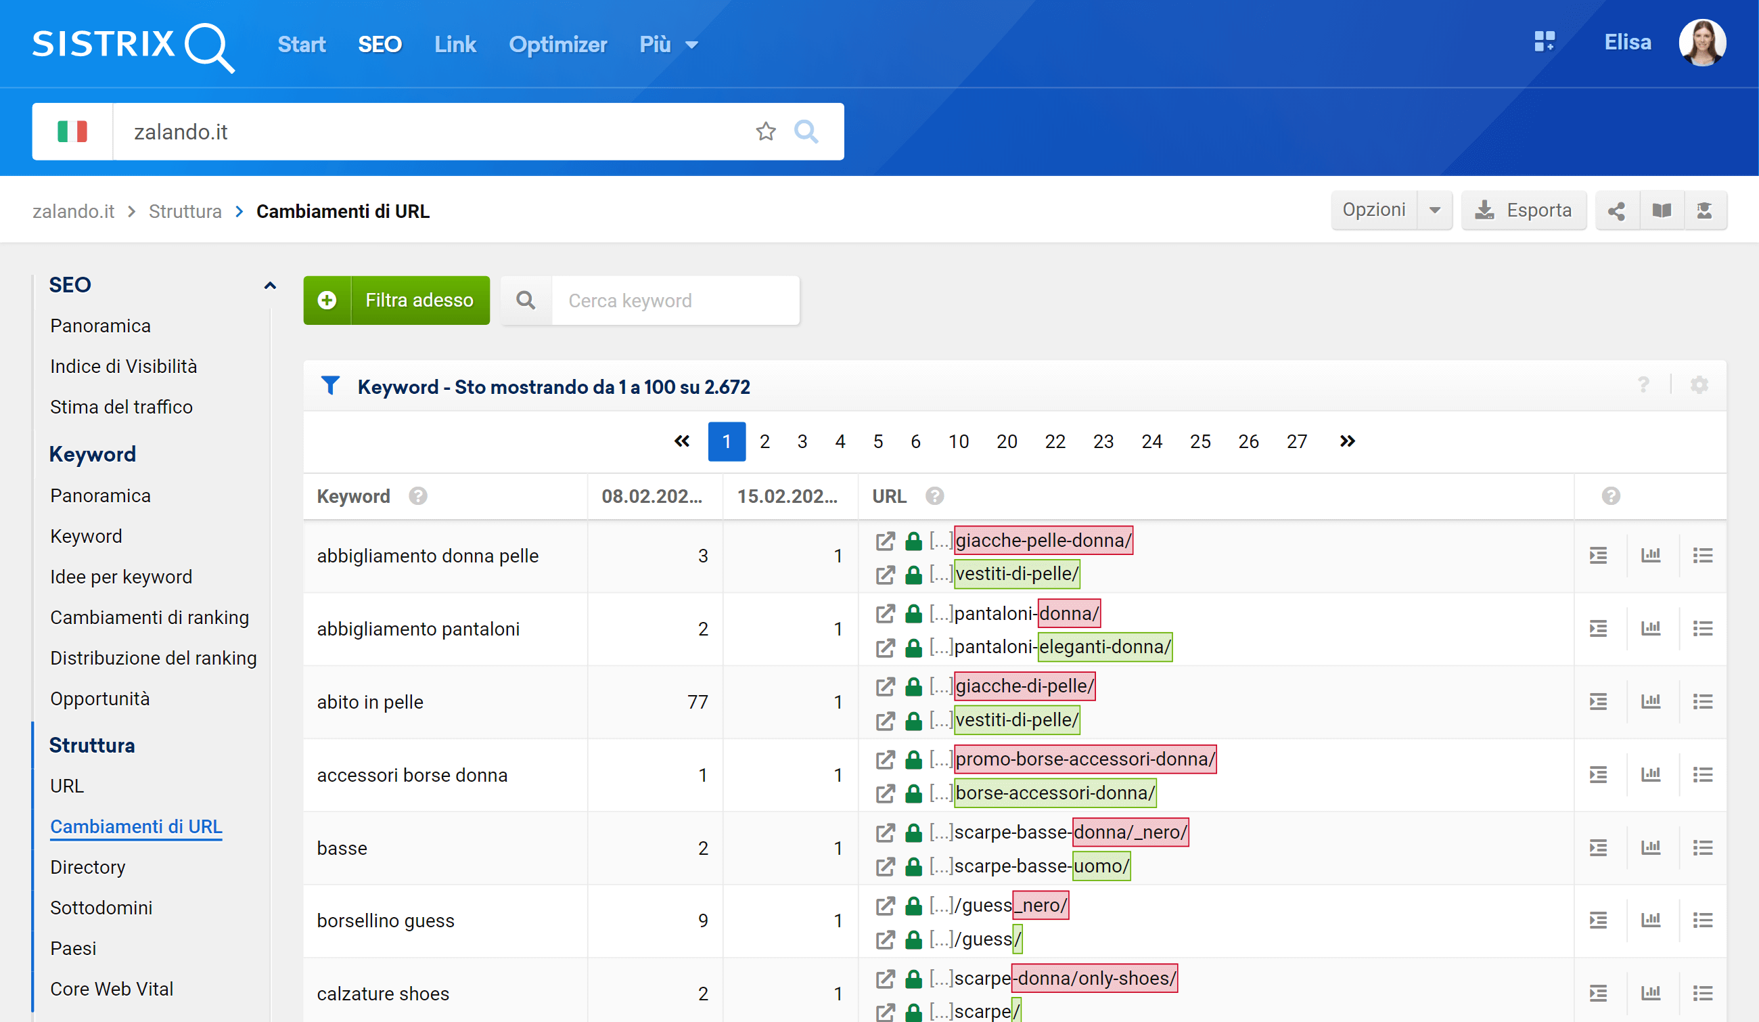Open Distribuzione del ranking in sidebar
This screenshot has width=1759, height=1022.
(154, 658)
